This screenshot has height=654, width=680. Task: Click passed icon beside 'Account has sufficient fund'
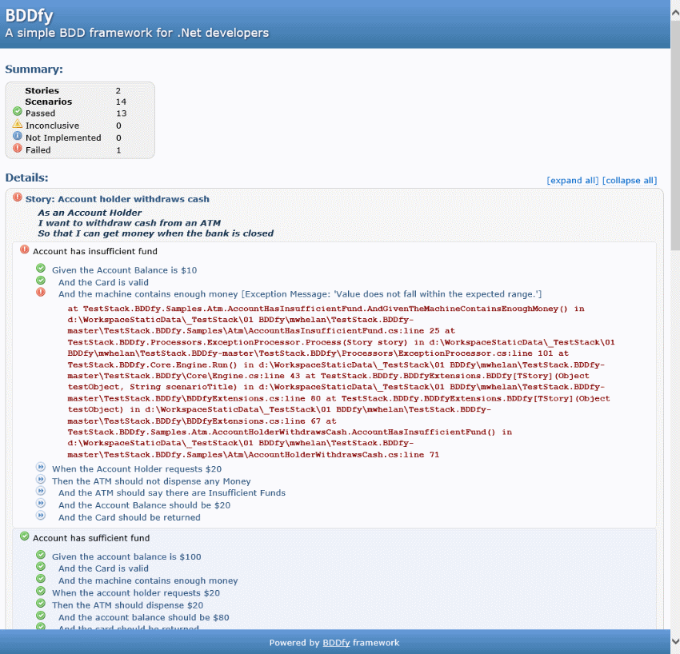click(x=25, y=536)
